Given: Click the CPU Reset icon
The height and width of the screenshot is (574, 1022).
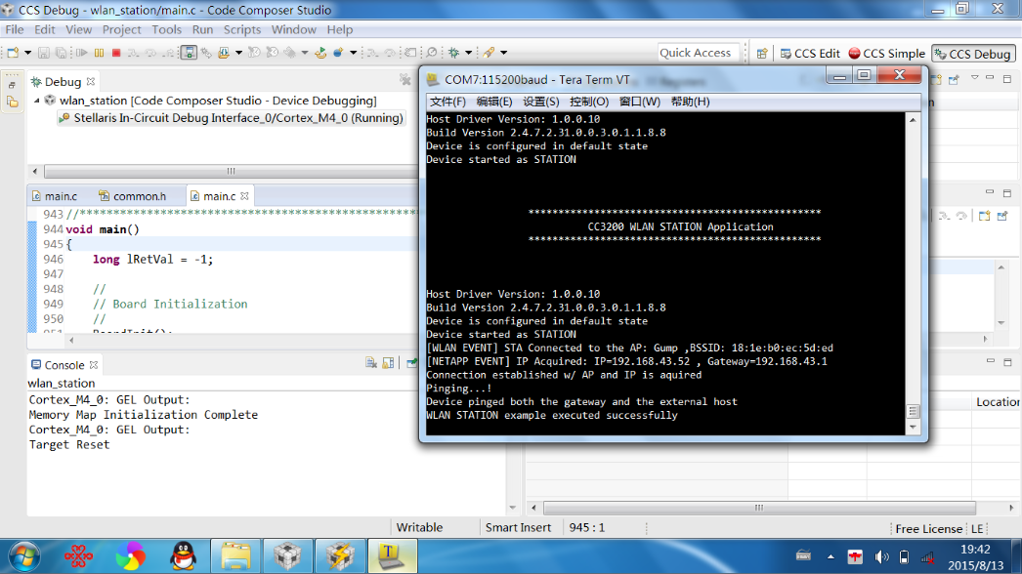Looking at the screenshot, I should coord(289,52).
